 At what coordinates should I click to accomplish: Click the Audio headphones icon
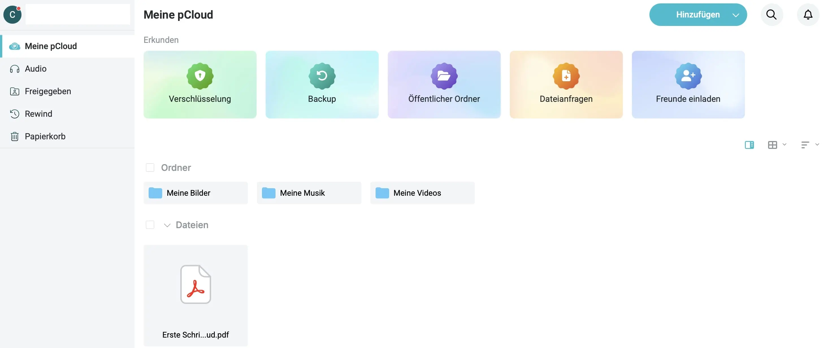point(14,69)
